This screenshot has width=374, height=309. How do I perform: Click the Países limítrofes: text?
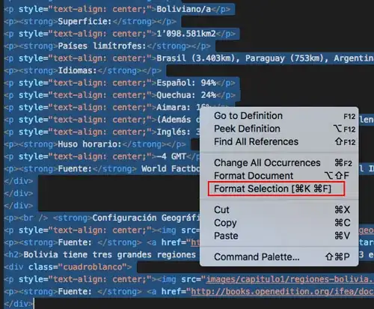[102, 46]
